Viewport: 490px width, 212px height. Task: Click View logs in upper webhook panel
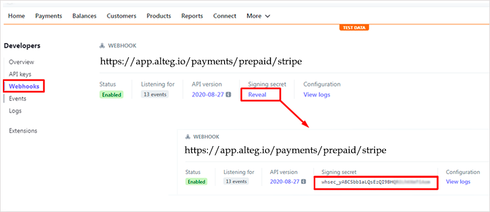tap(317, 95)
